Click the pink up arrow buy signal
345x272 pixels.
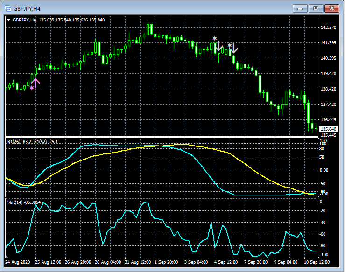35,83
